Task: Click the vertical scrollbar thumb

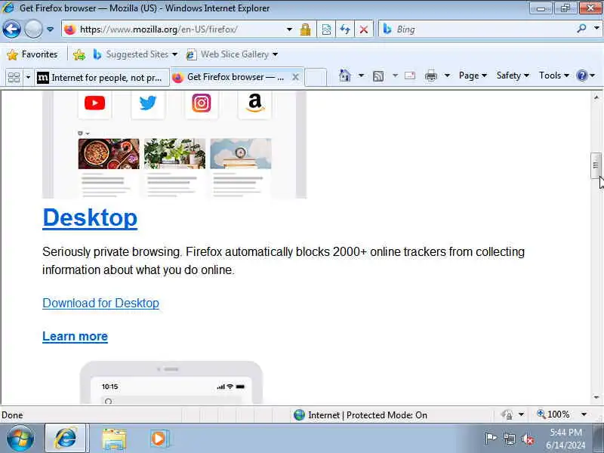Action: pyautogui.click(x=596, y=165)
